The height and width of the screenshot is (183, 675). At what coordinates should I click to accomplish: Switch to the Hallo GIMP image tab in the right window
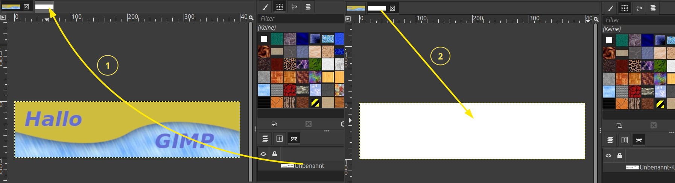tap(356, 8)
